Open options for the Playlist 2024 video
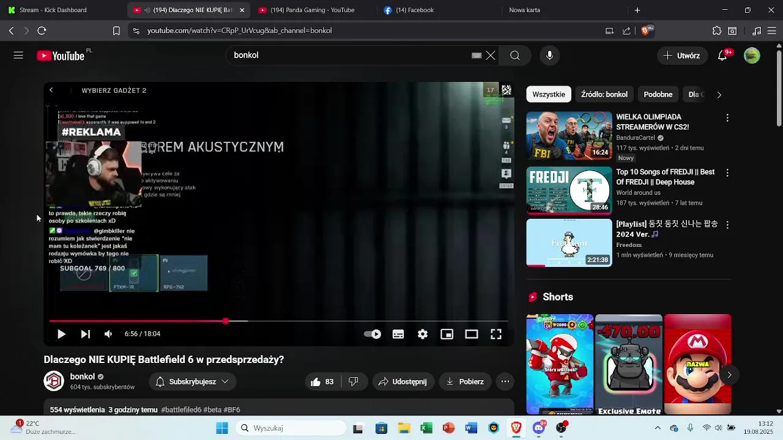783x440 pixels. [727, 225]
